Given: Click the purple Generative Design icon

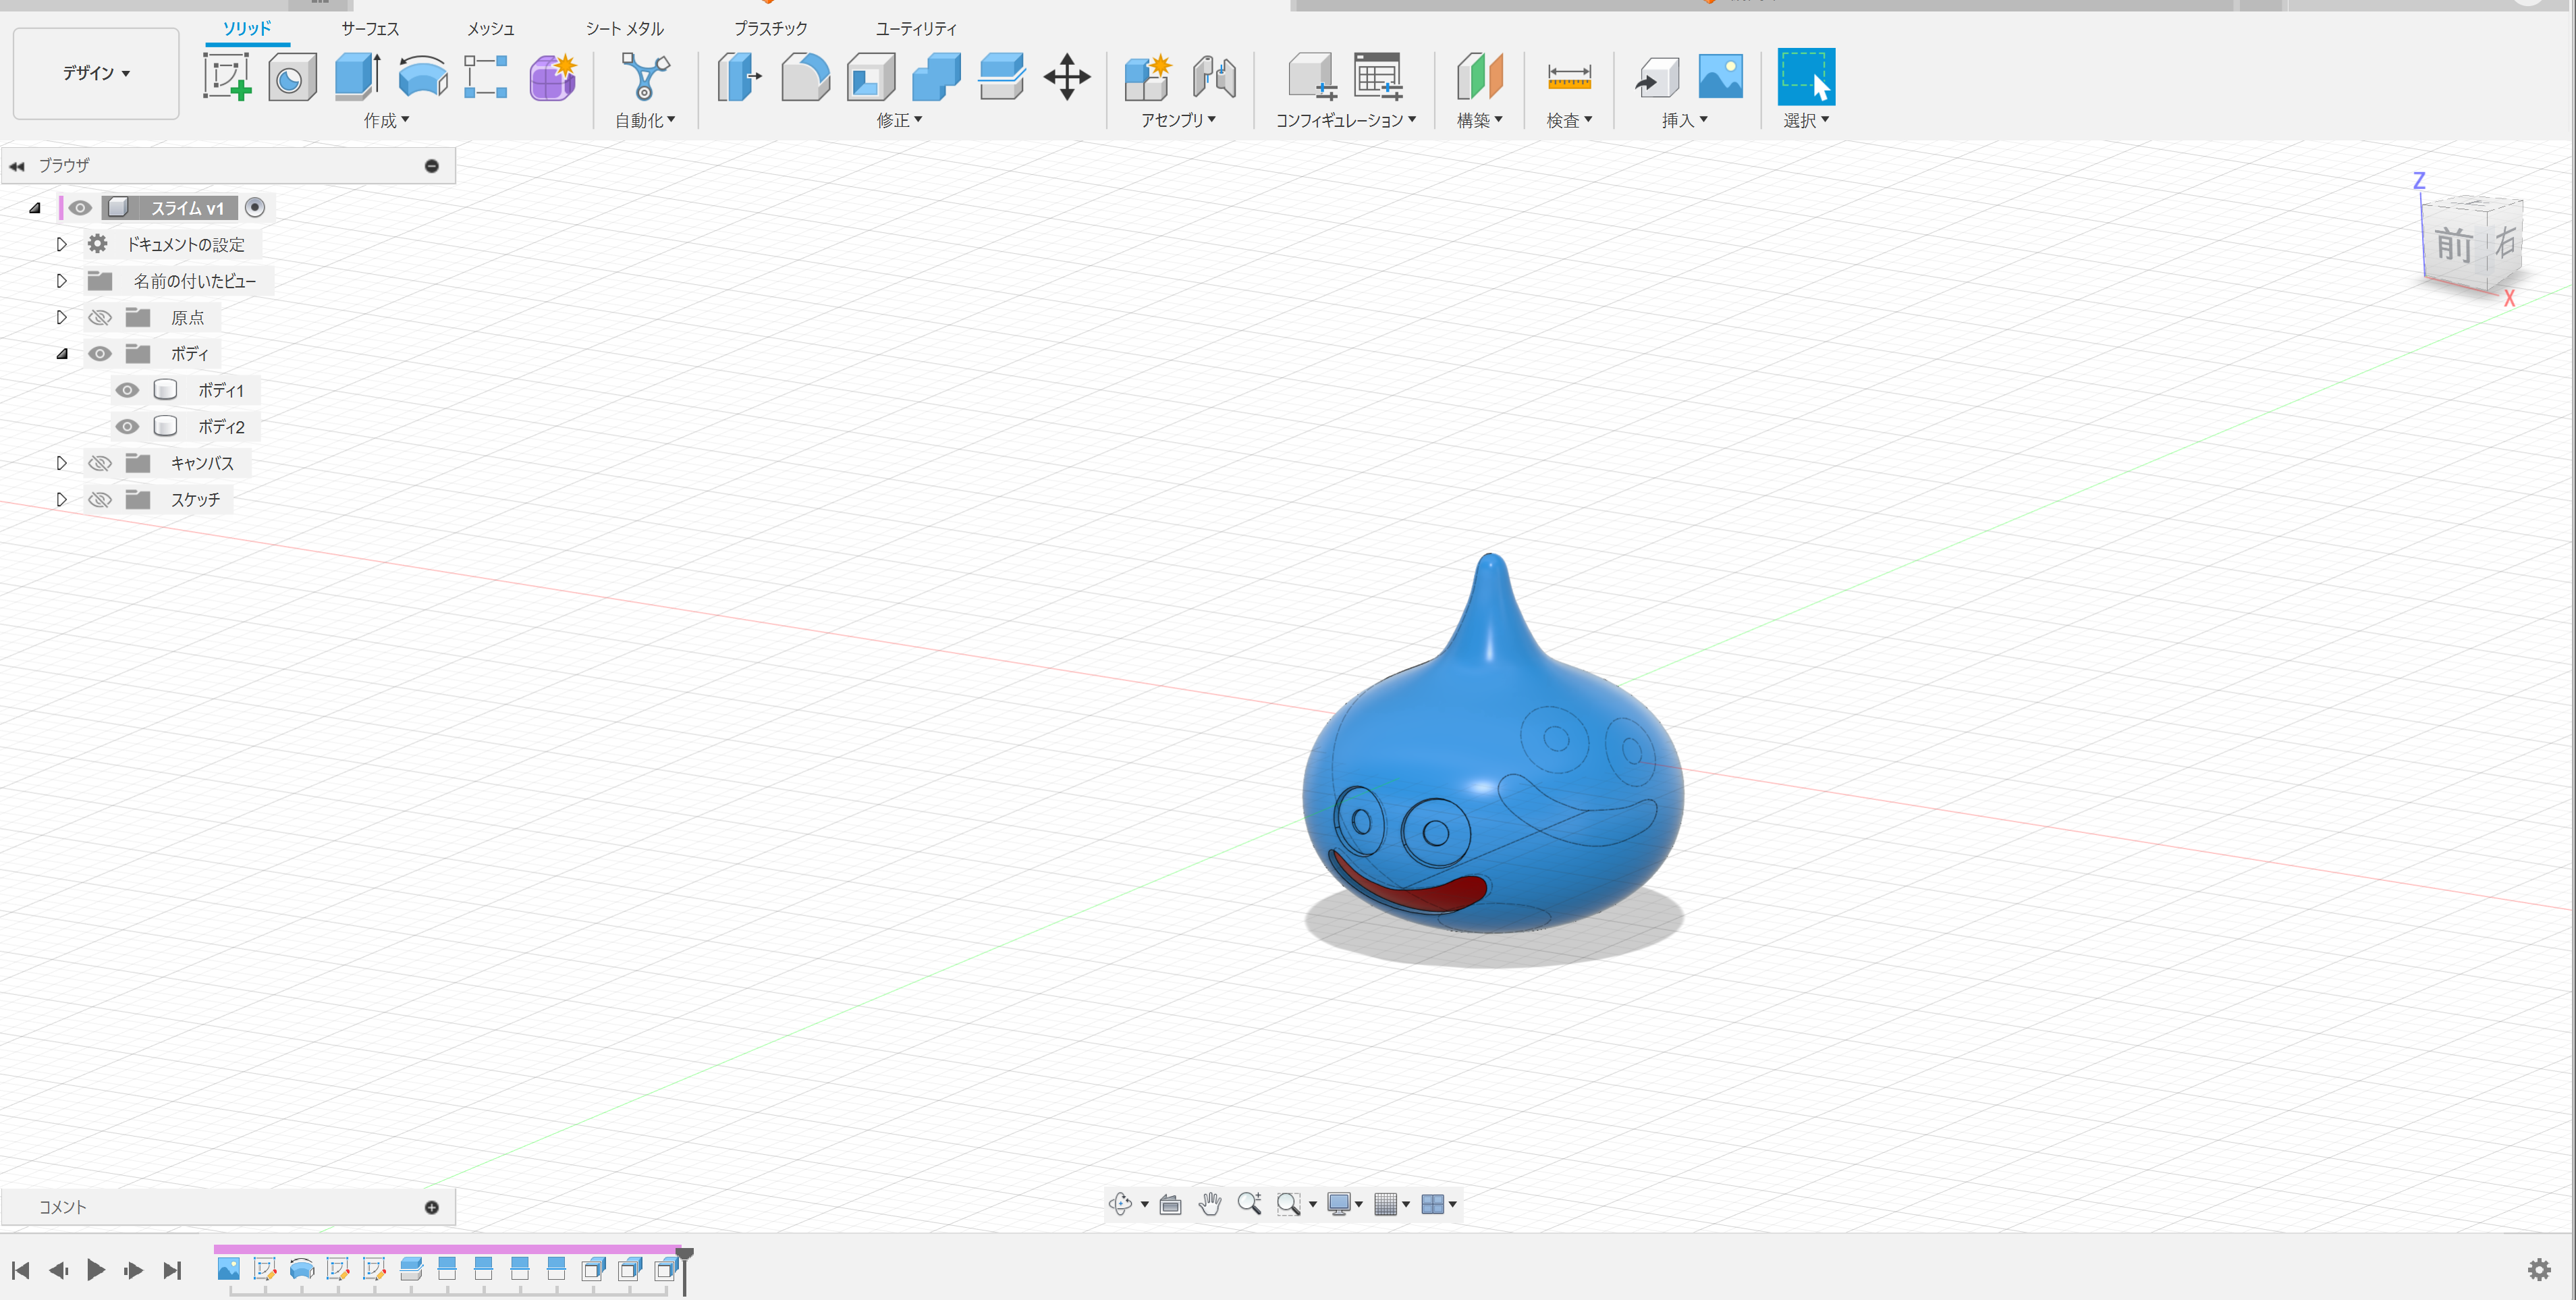Looking at the screenshot, I should 553,77.
